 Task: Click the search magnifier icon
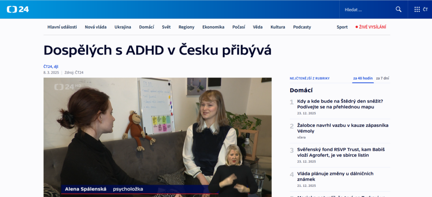coord(398,9)
